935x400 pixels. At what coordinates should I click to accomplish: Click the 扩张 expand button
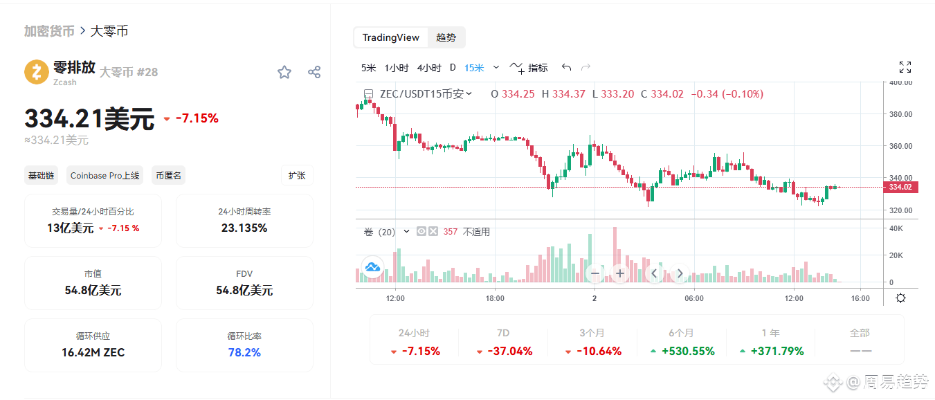coord(297,175)
